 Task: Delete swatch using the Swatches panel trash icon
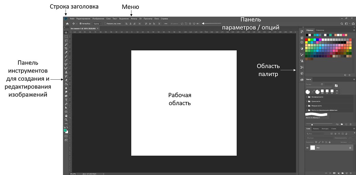click(x=349, y=75)
